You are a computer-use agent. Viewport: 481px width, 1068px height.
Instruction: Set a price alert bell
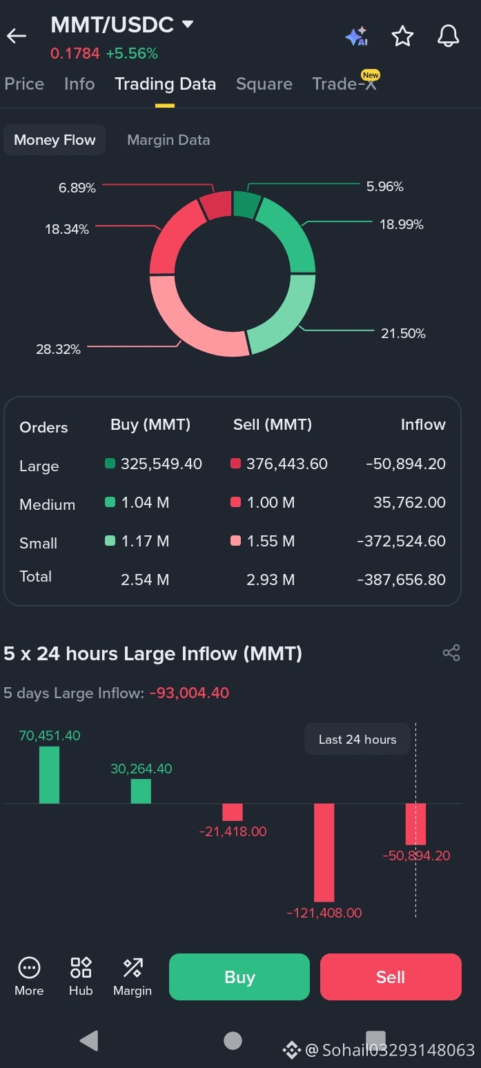tap(449, 36)
